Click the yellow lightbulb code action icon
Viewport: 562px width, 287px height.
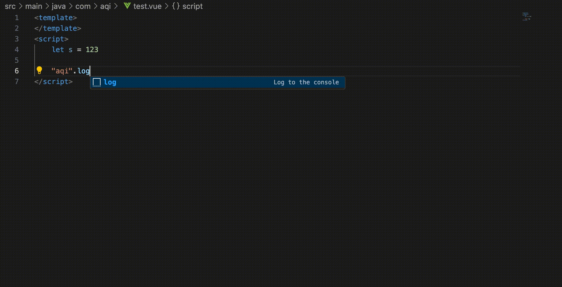[x=39, y=70]
